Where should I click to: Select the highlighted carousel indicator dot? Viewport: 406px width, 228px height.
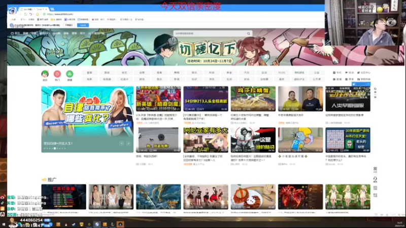(x=55, y=148)
